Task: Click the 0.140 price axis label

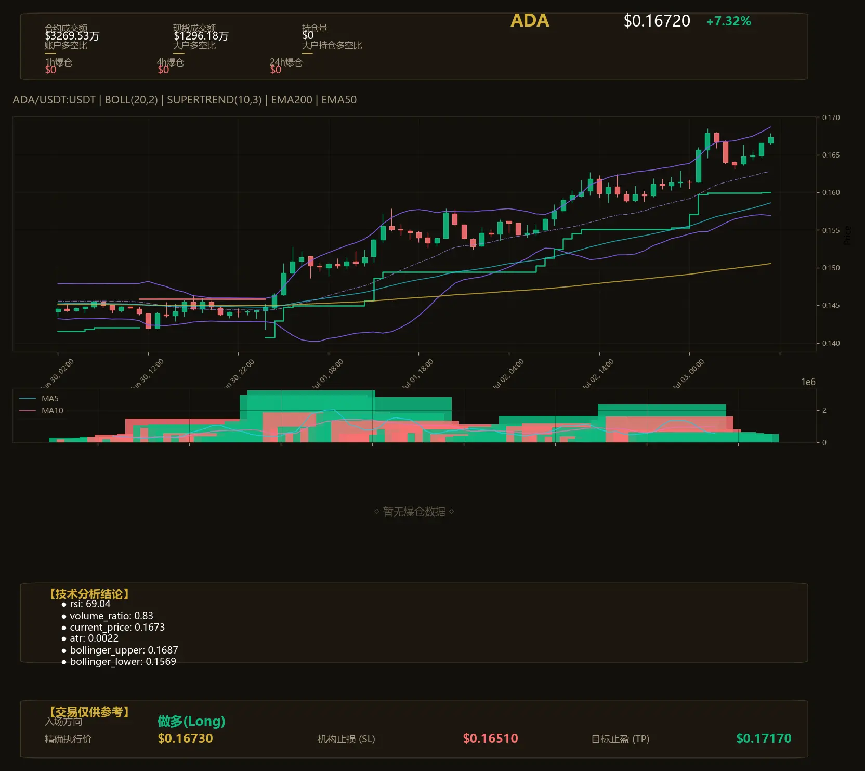Action: (x=831, y=343)
